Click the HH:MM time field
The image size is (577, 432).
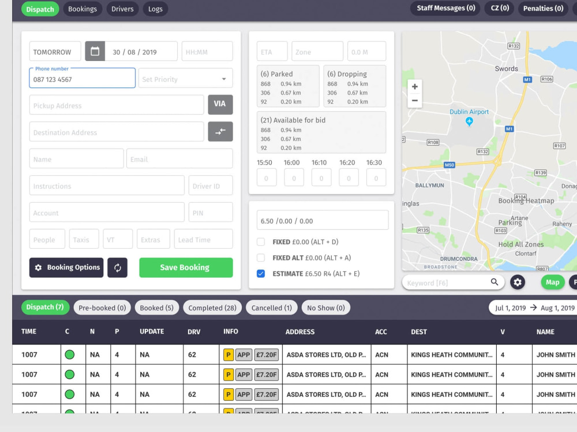pos(207,51)
